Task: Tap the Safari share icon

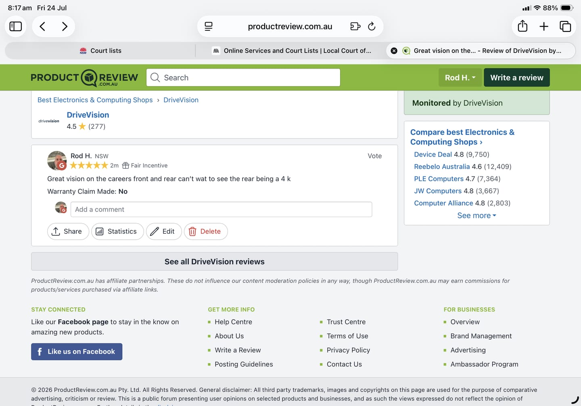Action: pyautogui.click(x=522, y=26)
